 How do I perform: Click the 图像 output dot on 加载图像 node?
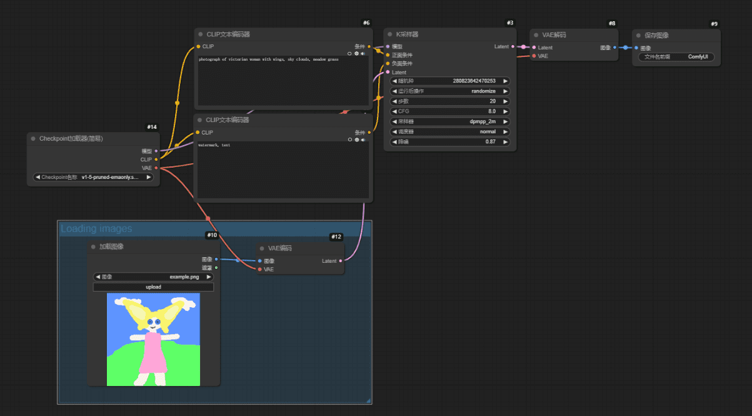[x=216, y=259]
